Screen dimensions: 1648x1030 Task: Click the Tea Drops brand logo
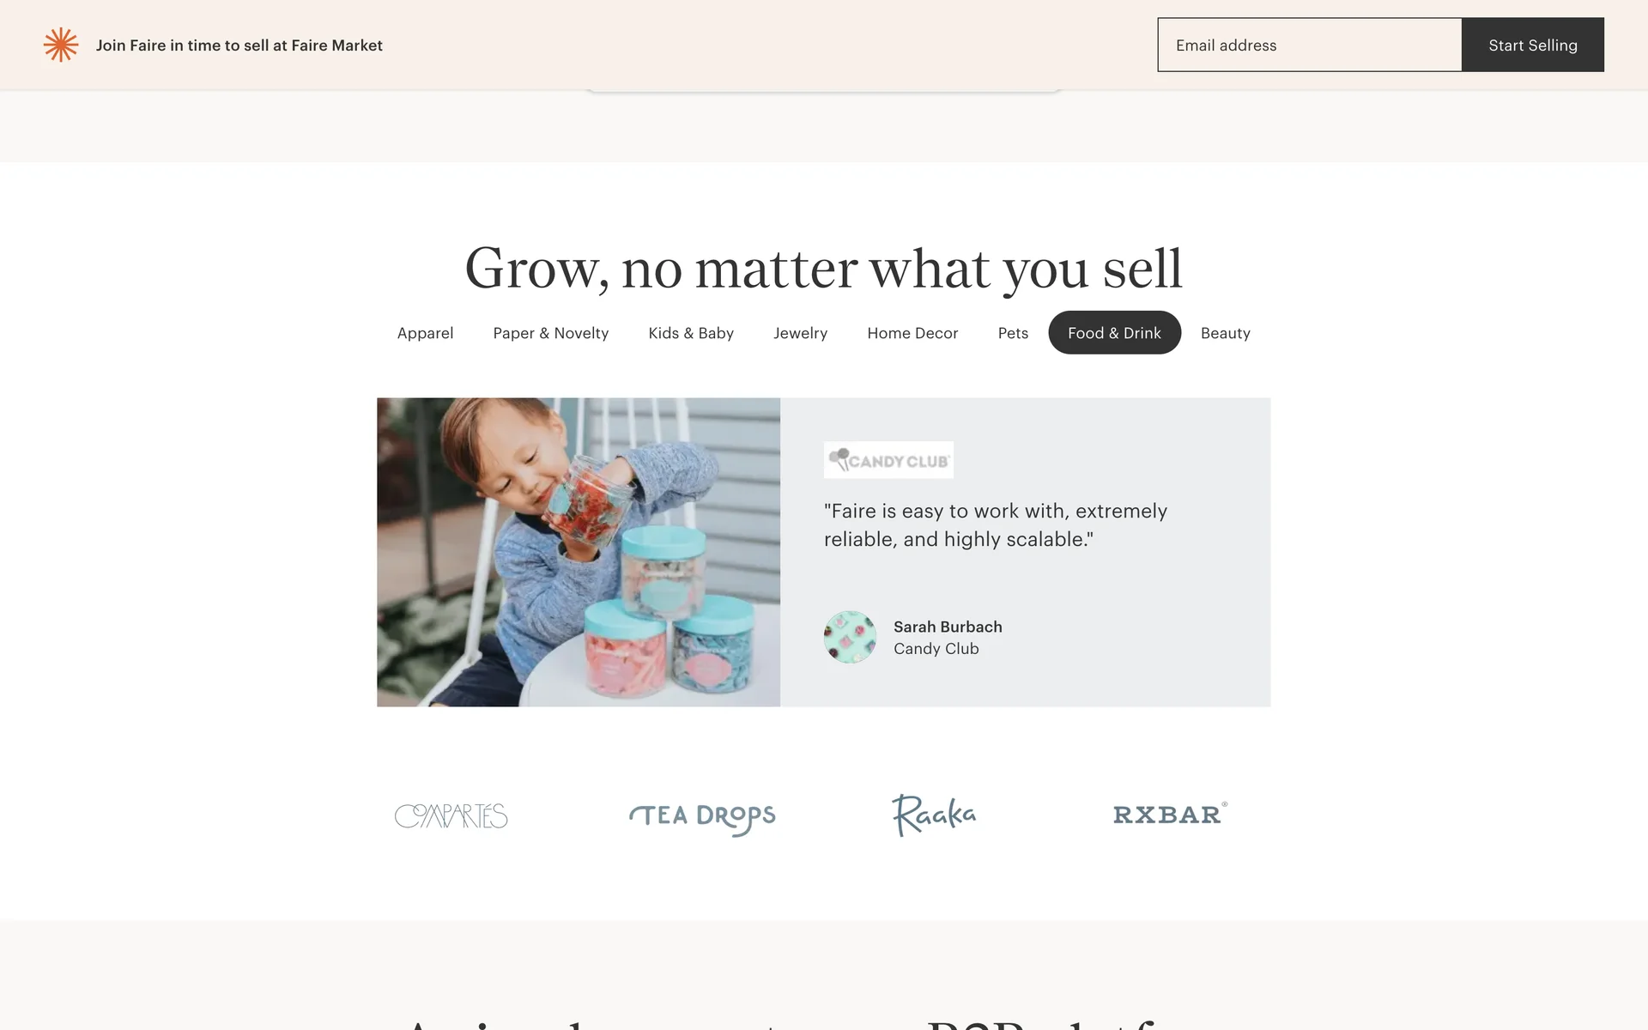tap(702, 817)
